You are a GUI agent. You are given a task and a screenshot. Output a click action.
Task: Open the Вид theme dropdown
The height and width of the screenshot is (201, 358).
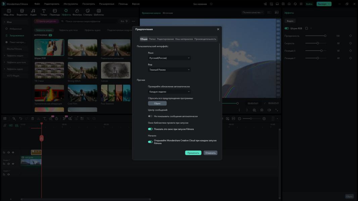pyautogui.click(x=169, y=70)
